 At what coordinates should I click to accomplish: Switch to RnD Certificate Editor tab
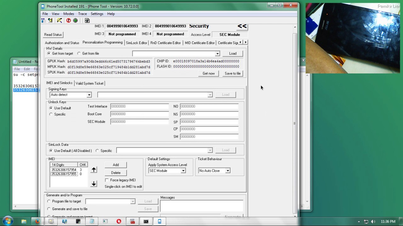click(x=166, y=43)
